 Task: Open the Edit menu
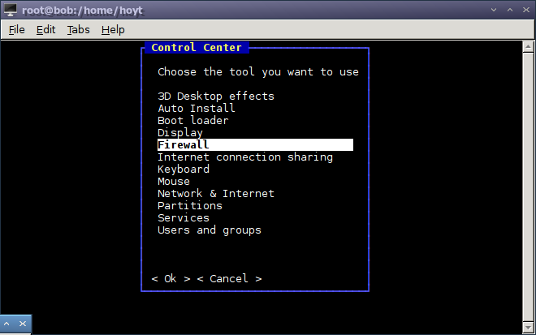45,30
